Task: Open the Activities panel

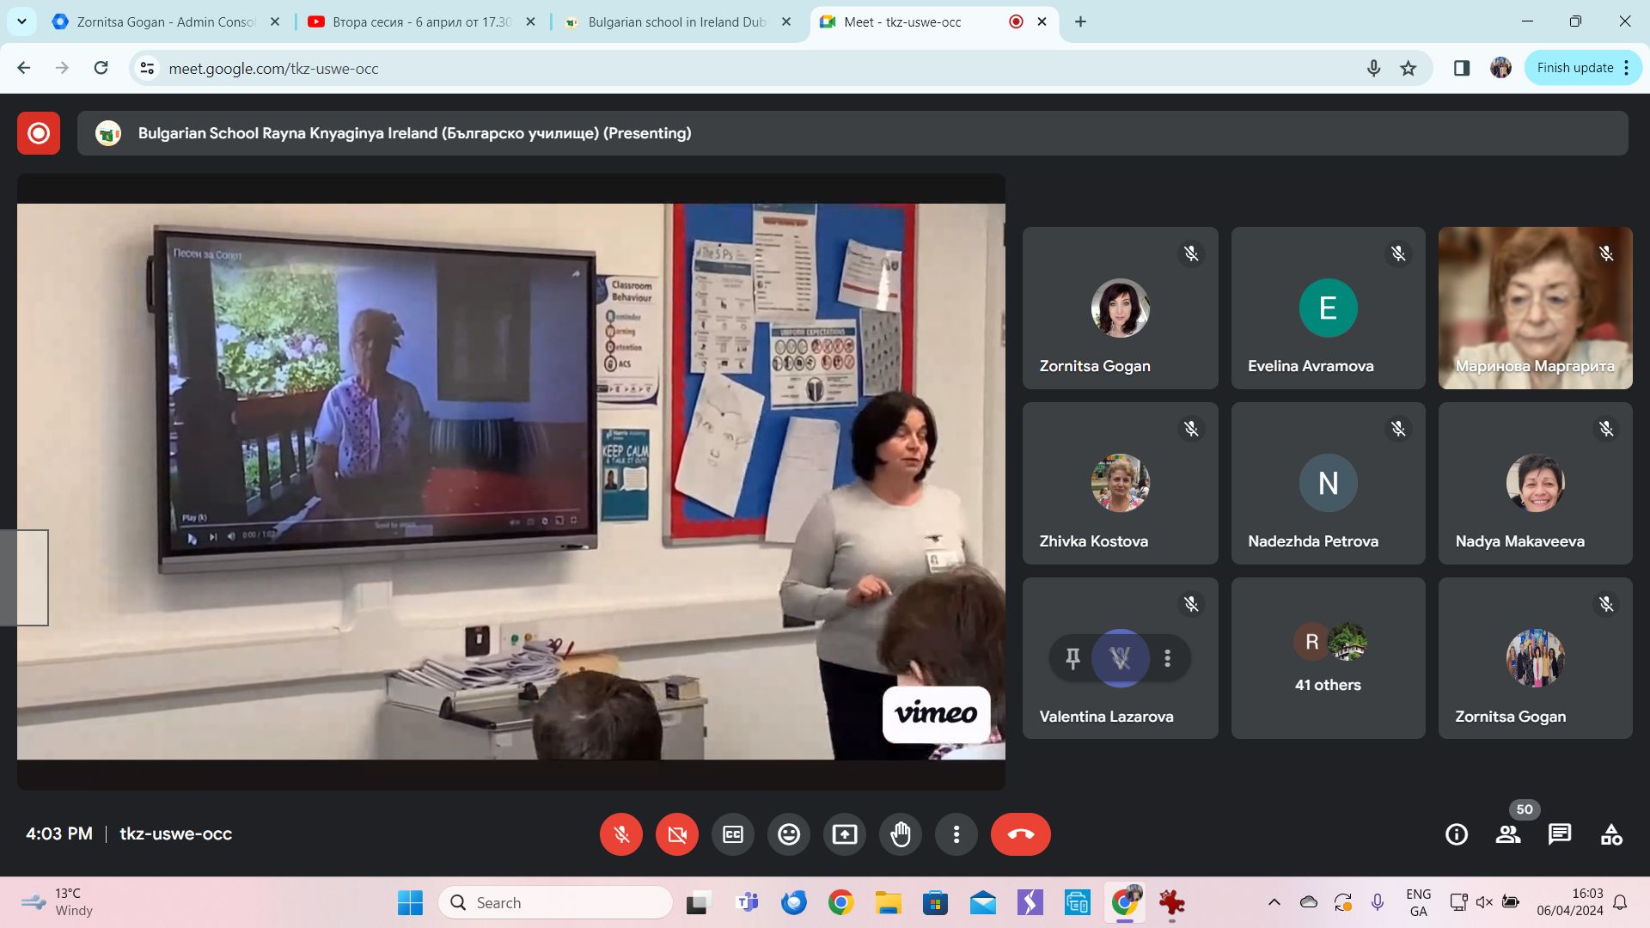Action: click(x=1610, y=834)
